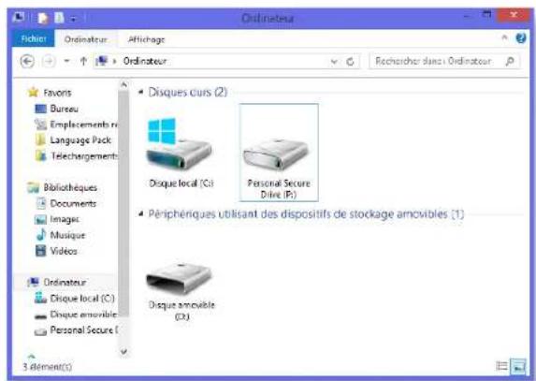Open recent locations dropdown arrow

click(67, 61)
